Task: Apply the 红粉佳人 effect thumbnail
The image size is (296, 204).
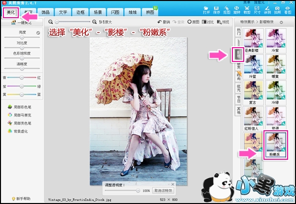Action: [254, 118]
